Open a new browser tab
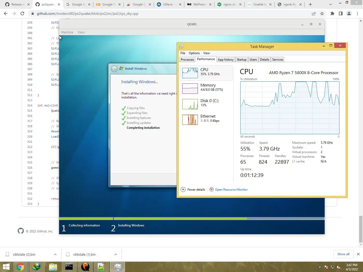The width and height of the screenshot is (363, 272). point(310,4)
